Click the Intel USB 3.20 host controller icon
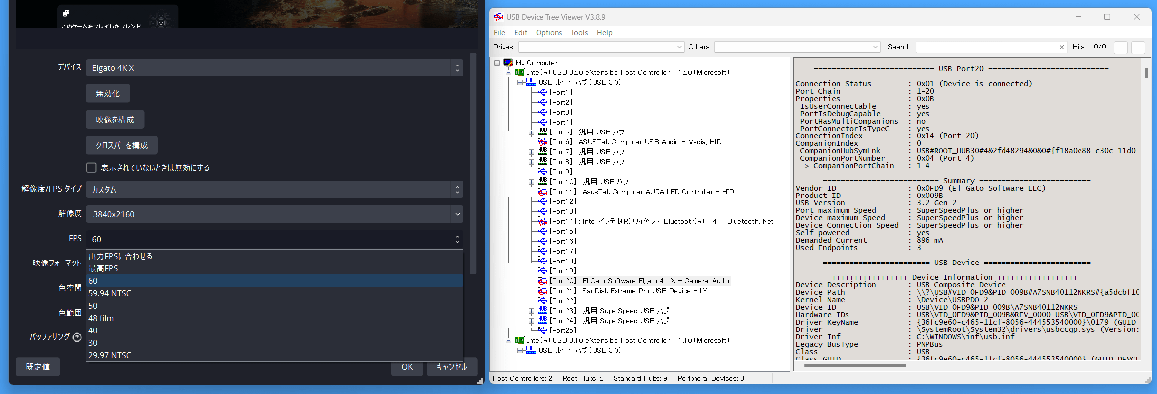Viewport: 1157px width, 394px height. tap(520, 72)
